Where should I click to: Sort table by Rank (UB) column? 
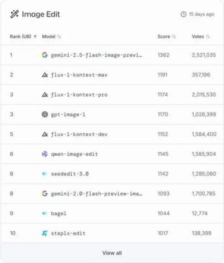coord(23,37)
